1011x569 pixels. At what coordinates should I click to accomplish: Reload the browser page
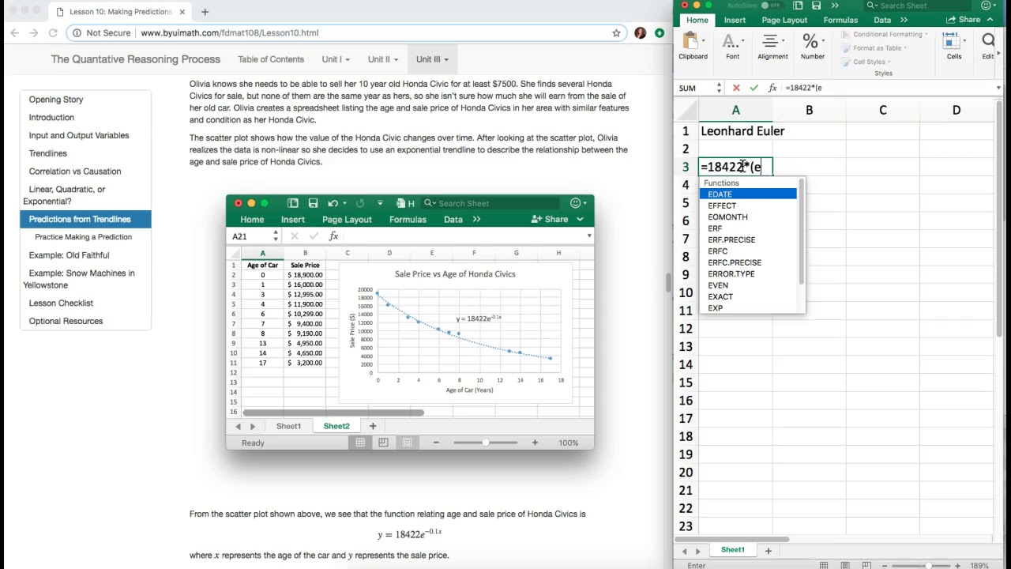[53, 33]
